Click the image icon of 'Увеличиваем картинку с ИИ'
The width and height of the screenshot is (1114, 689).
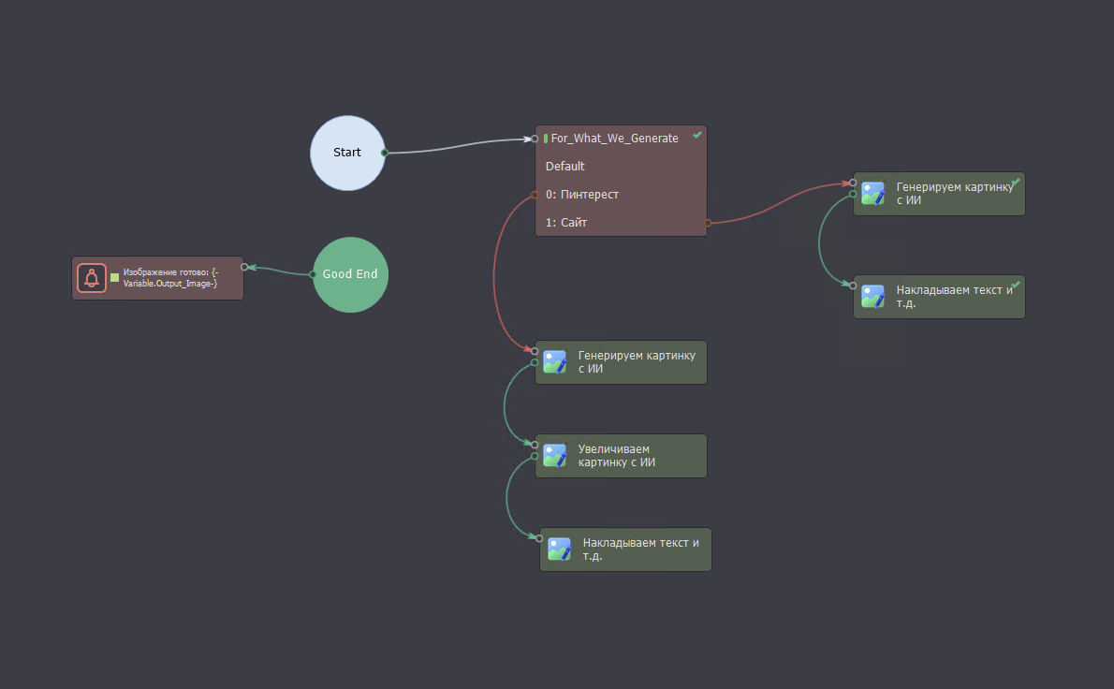(x=555, y=455)
